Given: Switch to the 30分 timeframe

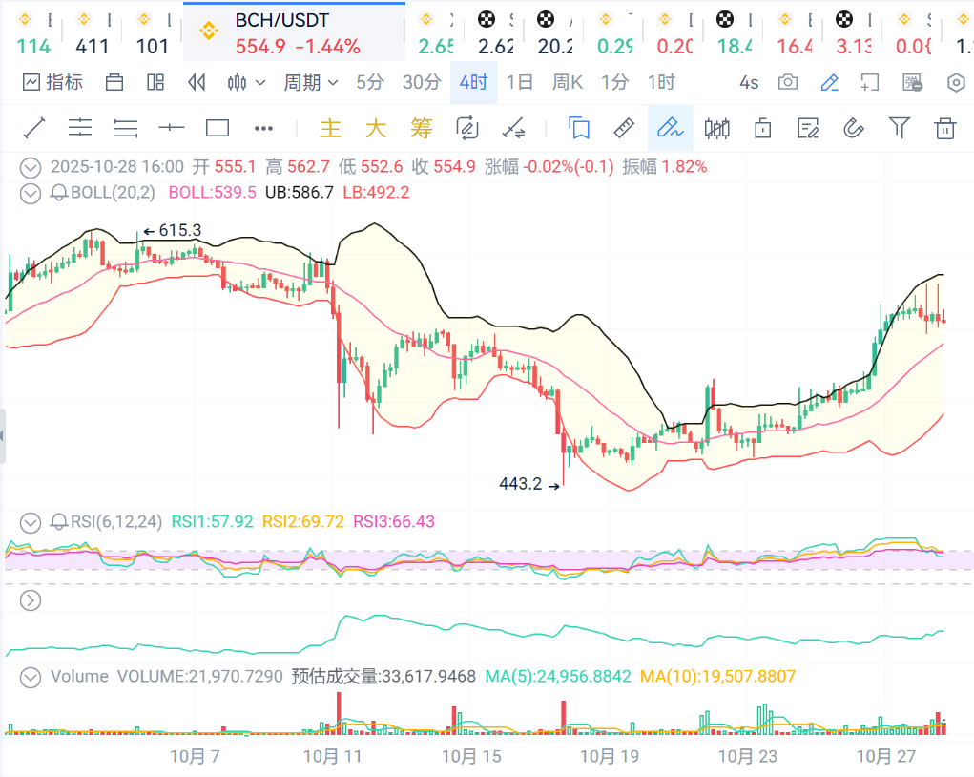Looking at the screenshot, I should click(422, 83).
